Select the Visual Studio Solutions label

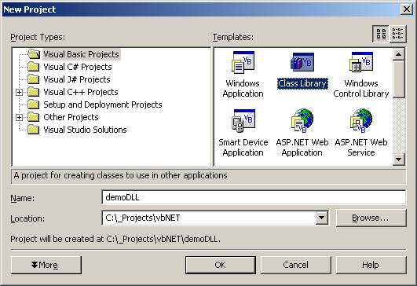point(85,130)
